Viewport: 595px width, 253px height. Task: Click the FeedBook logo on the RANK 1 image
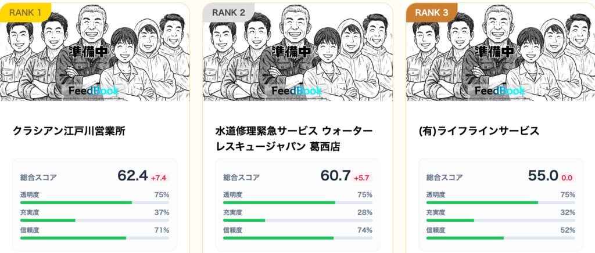point(94,91)
